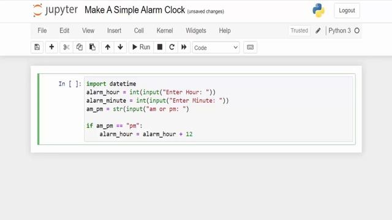Click the Jupyter logo
The height and width of the screenshot is (220, 392).
pyautogui.click(x=55, y=10)
